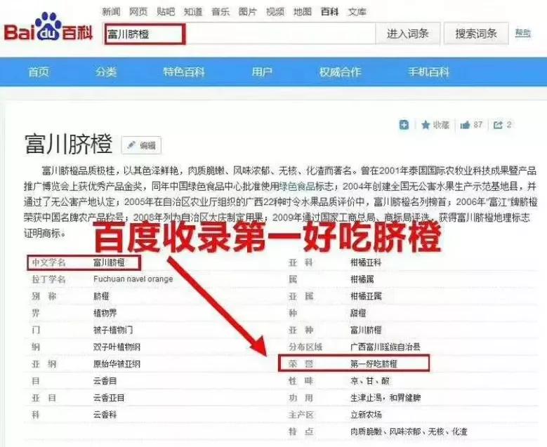
Task: Click the 主产区 label
Action: [x=301, y=415]
